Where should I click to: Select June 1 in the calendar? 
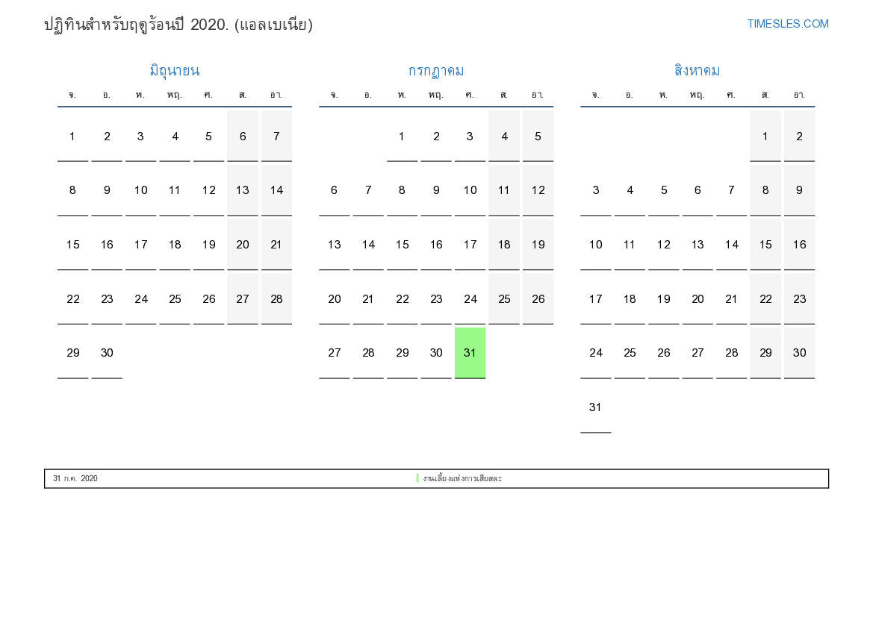pyautogui.click(x=72, y=137)
